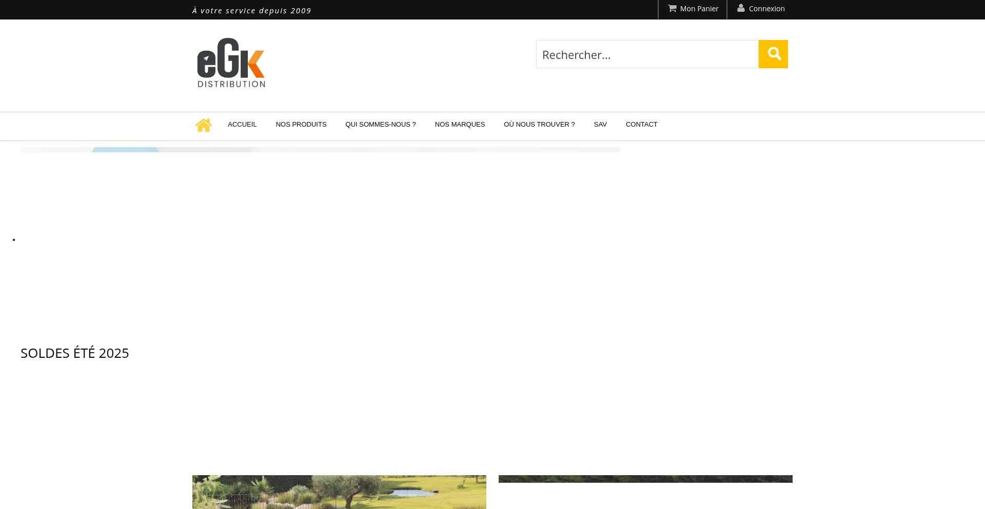The image size is (985, 509).
Task: Click the 'À votre service depuis 2009' tagline
Action: pyautogui.click(x=252, y=10)
